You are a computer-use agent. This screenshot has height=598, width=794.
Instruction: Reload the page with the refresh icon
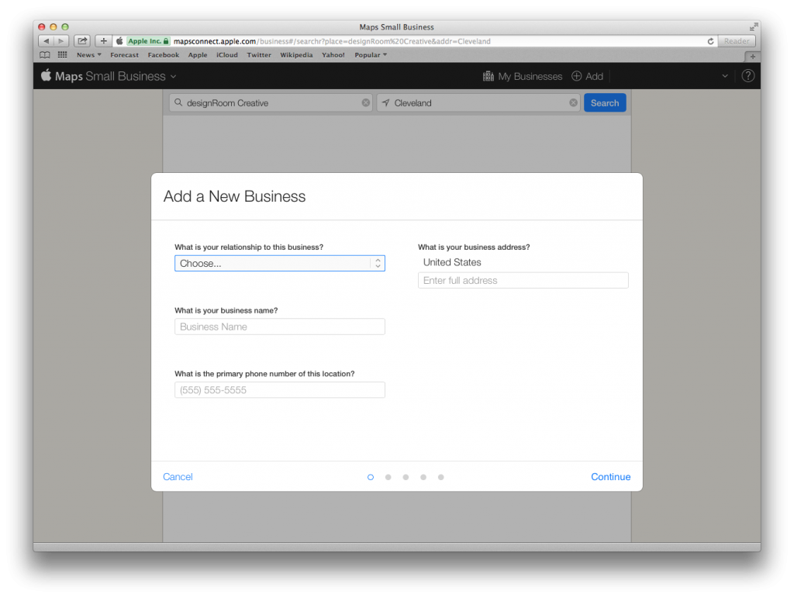710,41
